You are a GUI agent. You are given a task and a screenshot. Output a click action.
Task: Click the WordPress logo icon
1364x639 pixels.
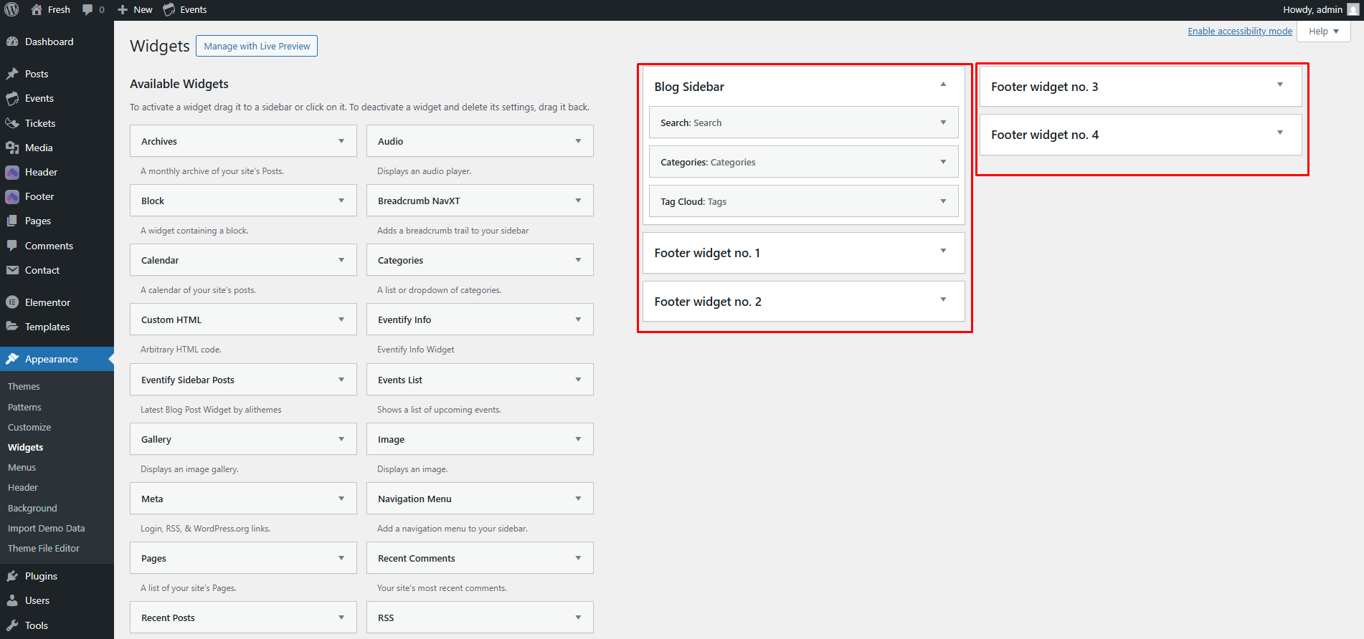tap(11, 9)
